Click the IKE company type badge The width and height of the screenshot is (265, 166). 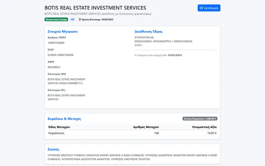click(73, 20)
